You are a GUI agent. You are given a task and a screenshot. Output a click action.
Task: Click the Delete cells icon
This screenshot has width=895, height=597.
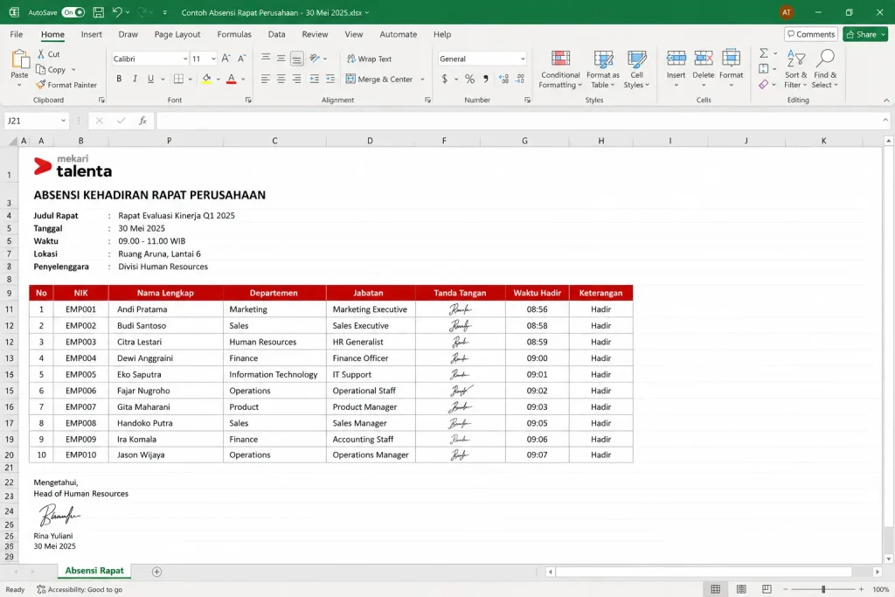click(704, 59)
